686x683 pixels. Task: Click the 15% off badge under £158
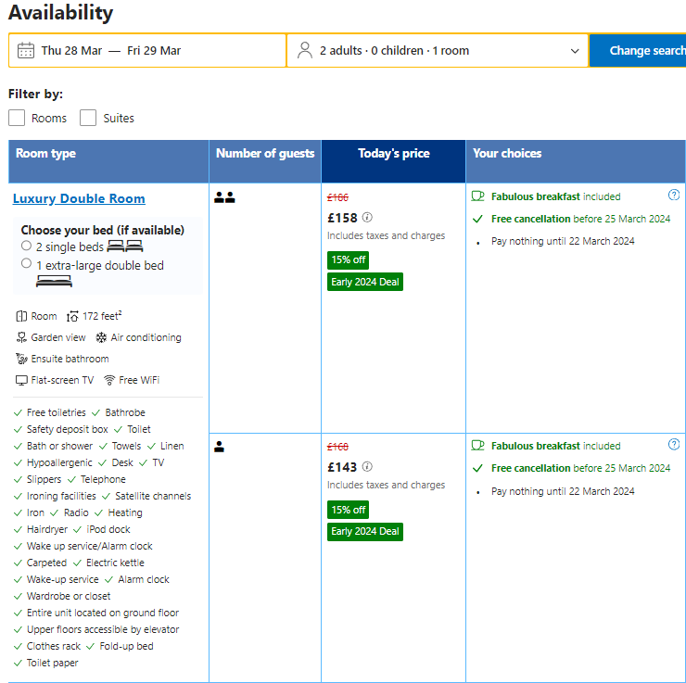tap(349, 259)
